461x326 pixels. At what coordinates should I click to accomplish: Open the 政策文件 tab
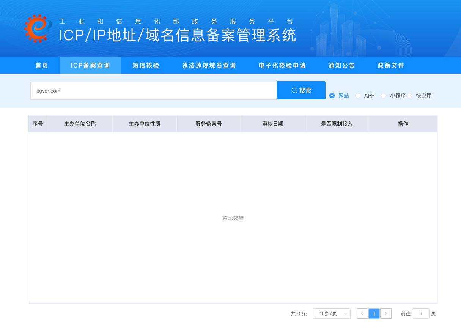click(391, 65)
